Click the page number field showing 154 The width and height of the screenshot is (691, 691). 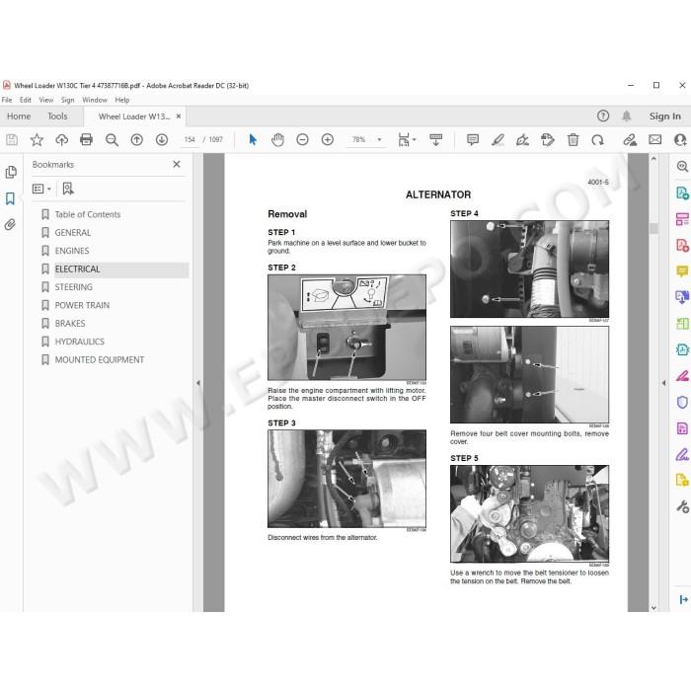tap(190, 140)
